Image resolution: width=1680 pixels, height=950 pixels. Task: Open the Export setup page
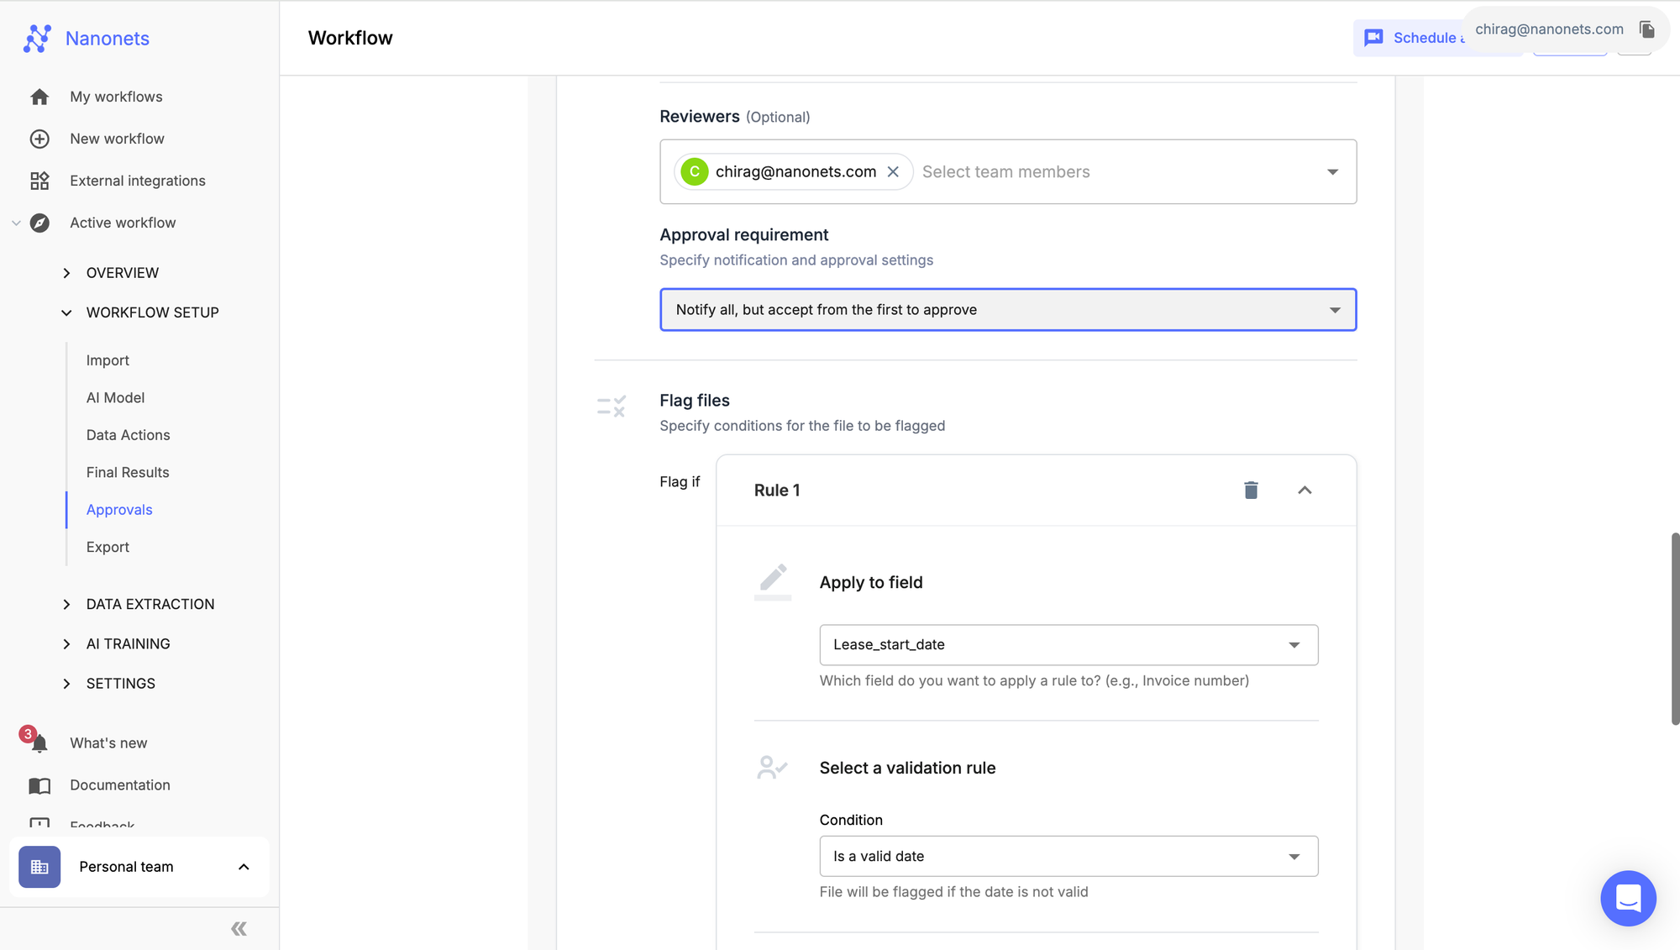click(108, 547)
